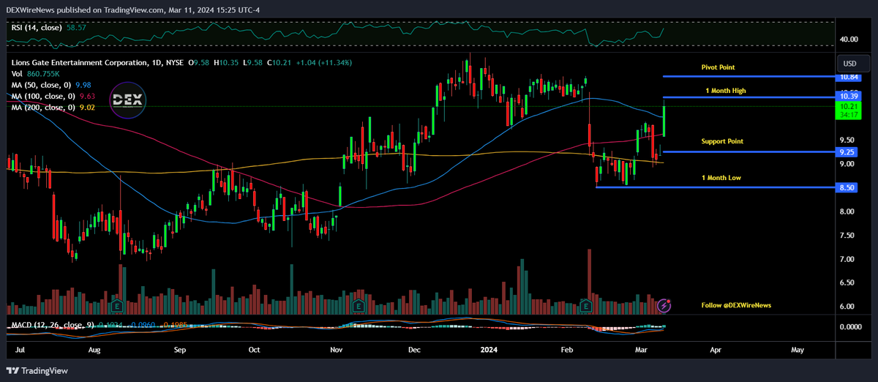Click the round DEX logo badge

pos(128,100)
